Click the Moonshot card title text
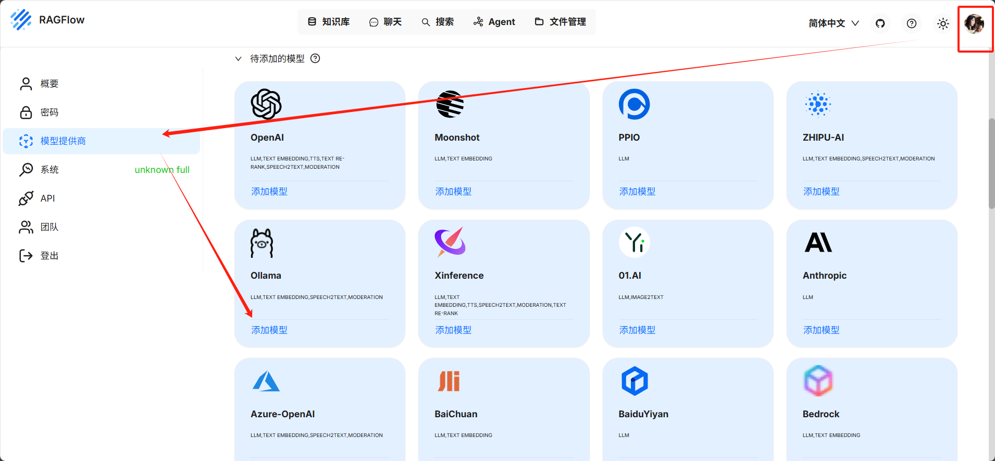The height and width of the screenshot is (461, 995). [x=457, y=138]
